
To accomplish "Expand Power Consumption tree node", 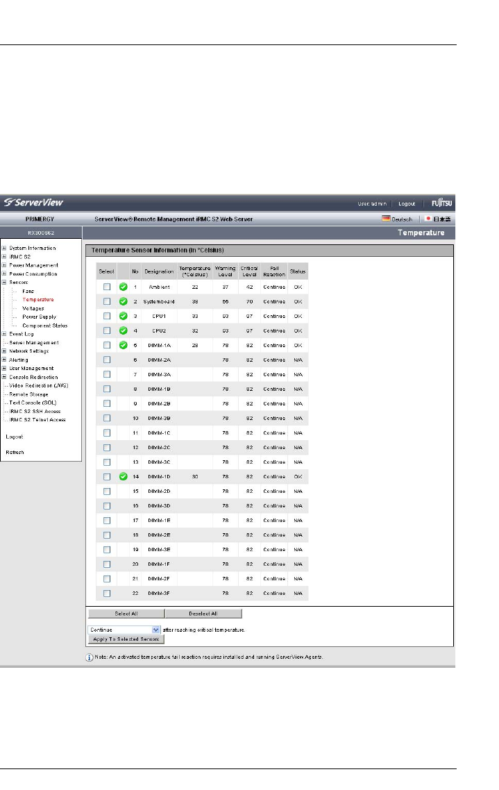I will click(x=4, y=274).
